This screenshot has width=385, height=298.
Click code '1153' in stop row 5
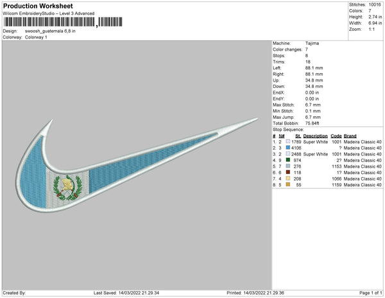click(337, 166)
